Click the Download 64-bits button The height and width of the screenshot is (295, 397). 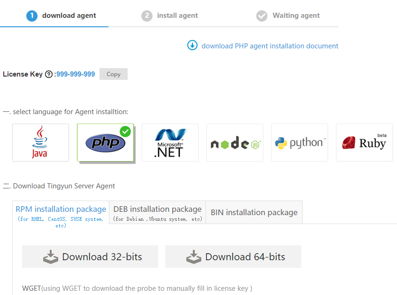[233, 256]
